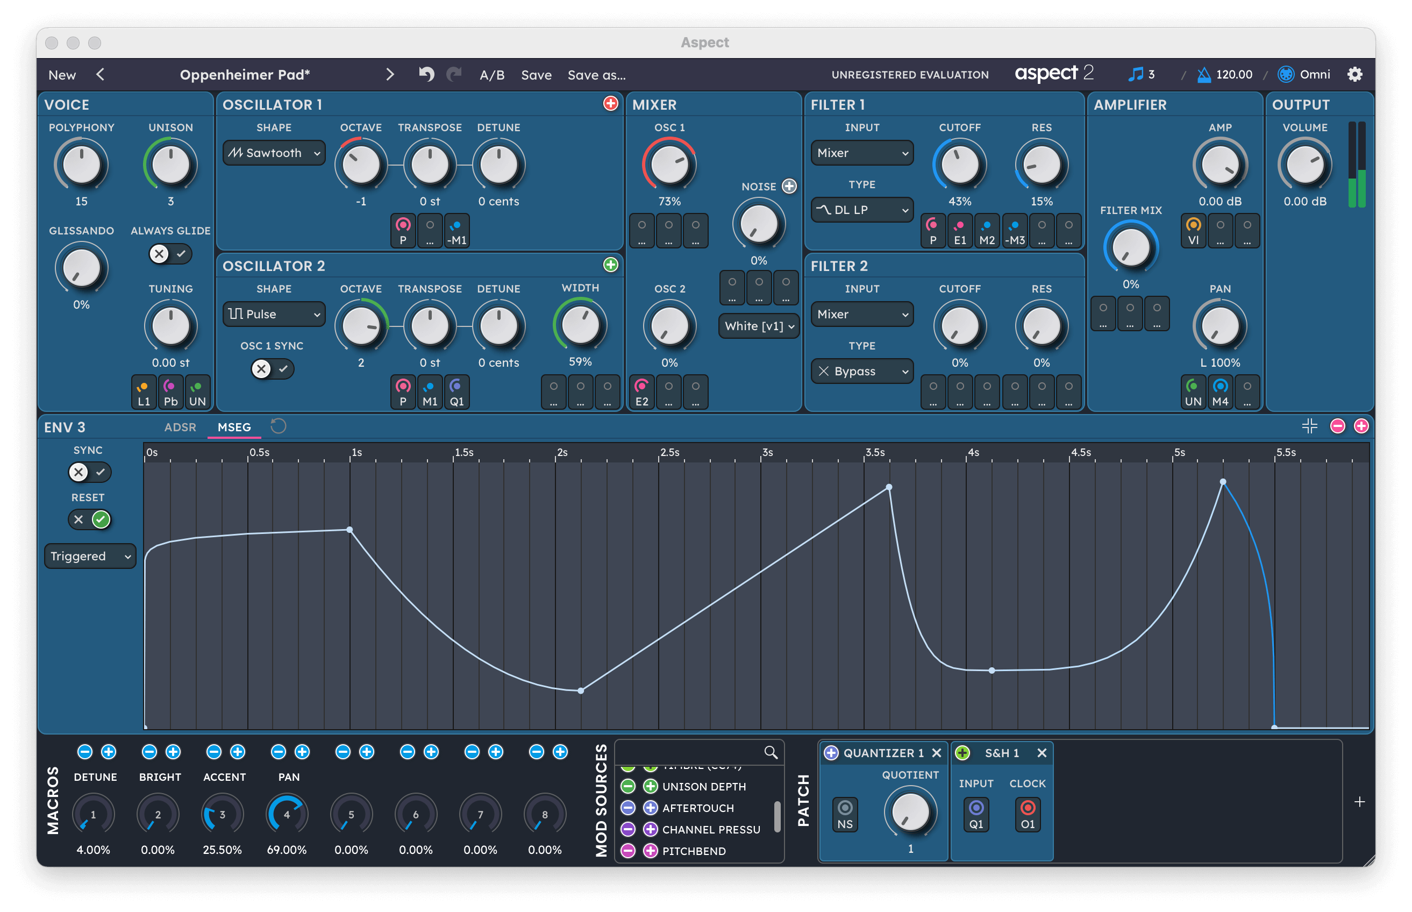Click the Q1 input jack on S&H 1
This screenshot has width=1412, height=912.
976,814
